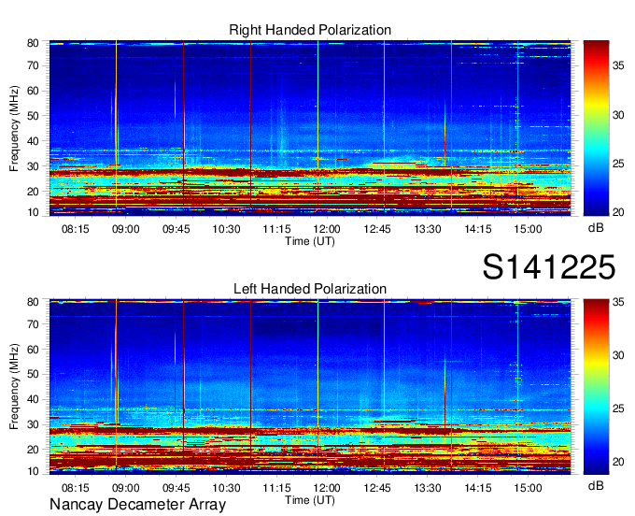Click 50 frequency tick on left-handed plot
The width and height of the screenshot is (635, 516).
pos(33,374)
